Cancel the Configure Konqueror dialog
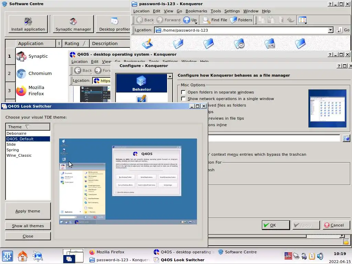This screenshot has width=352, height=264. point(336,225)
